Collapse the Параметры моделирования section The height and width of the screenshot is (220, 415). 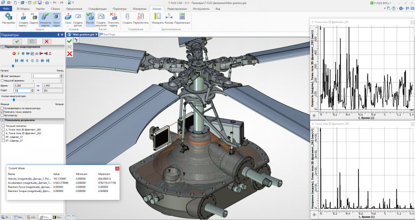(x=3, y=47)
